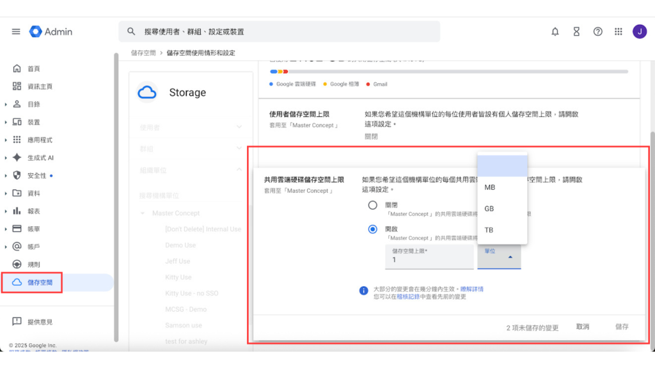Open 資訊主頁 in sidebar
Screen dimensions: 655x368
tap(40, 86)
